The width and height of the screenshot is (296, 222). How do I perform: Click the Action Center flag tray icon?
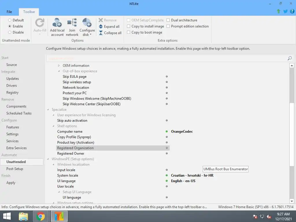(255, 216)
